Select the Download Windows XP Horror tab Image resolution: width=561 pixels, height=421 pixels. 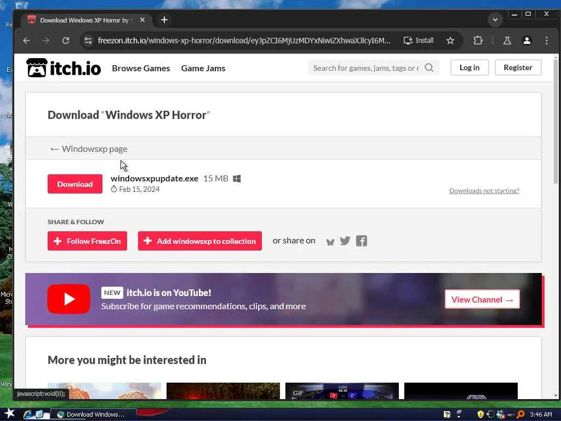pyautogui.click(x=83, y=20)
